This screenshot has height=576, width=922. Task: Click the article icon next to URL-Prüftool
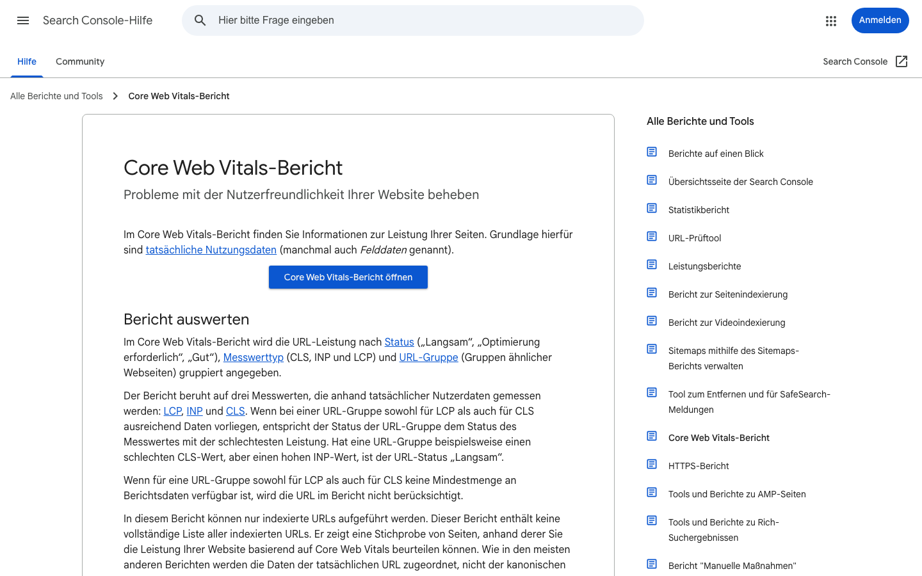(652, 236)
